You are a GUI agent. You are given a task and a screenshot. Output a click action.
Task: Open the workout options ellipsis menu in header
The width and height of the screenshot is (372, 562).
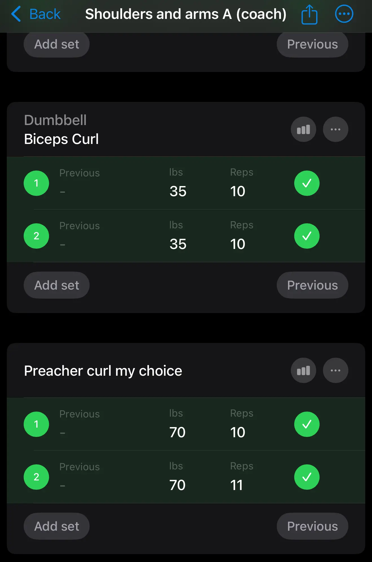click(x=344, y=14)
